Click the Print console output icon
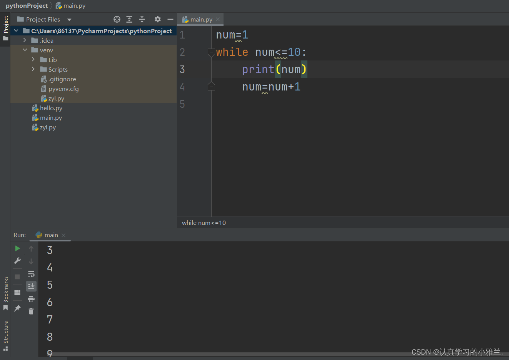Screen dimensions: 509x360 [31, 299]
